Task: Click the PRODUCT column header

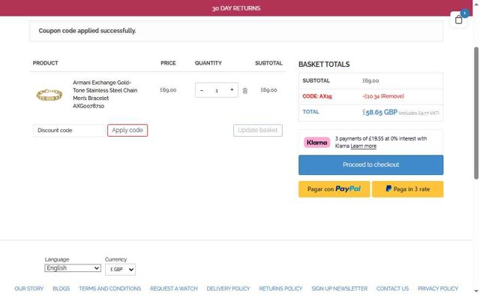Action: [45, 63]
